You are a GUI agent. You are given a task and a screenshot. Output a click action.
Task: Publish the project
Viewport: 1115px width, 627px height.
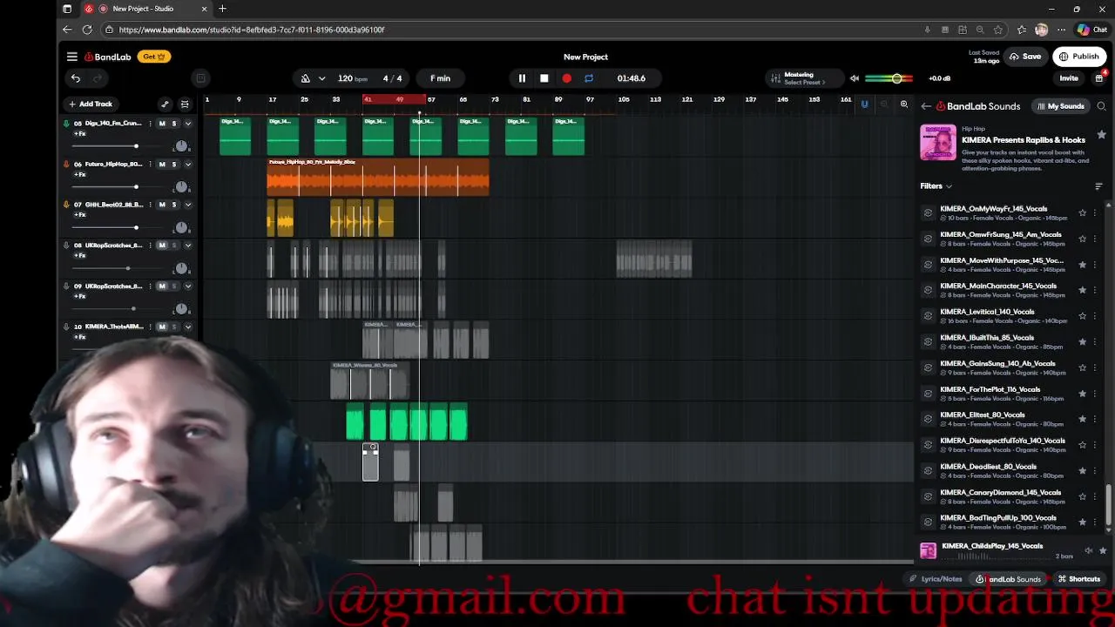(1078, 57)
